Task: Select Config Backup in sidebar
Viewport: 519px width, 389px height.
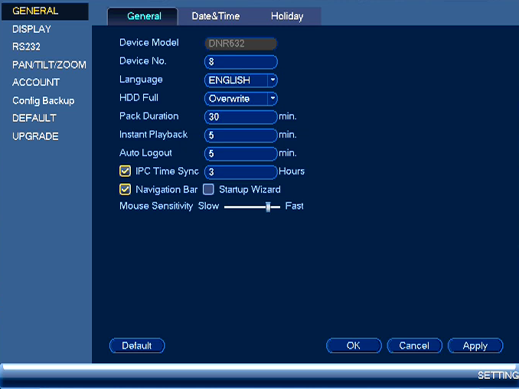Action: click(44, 100)
